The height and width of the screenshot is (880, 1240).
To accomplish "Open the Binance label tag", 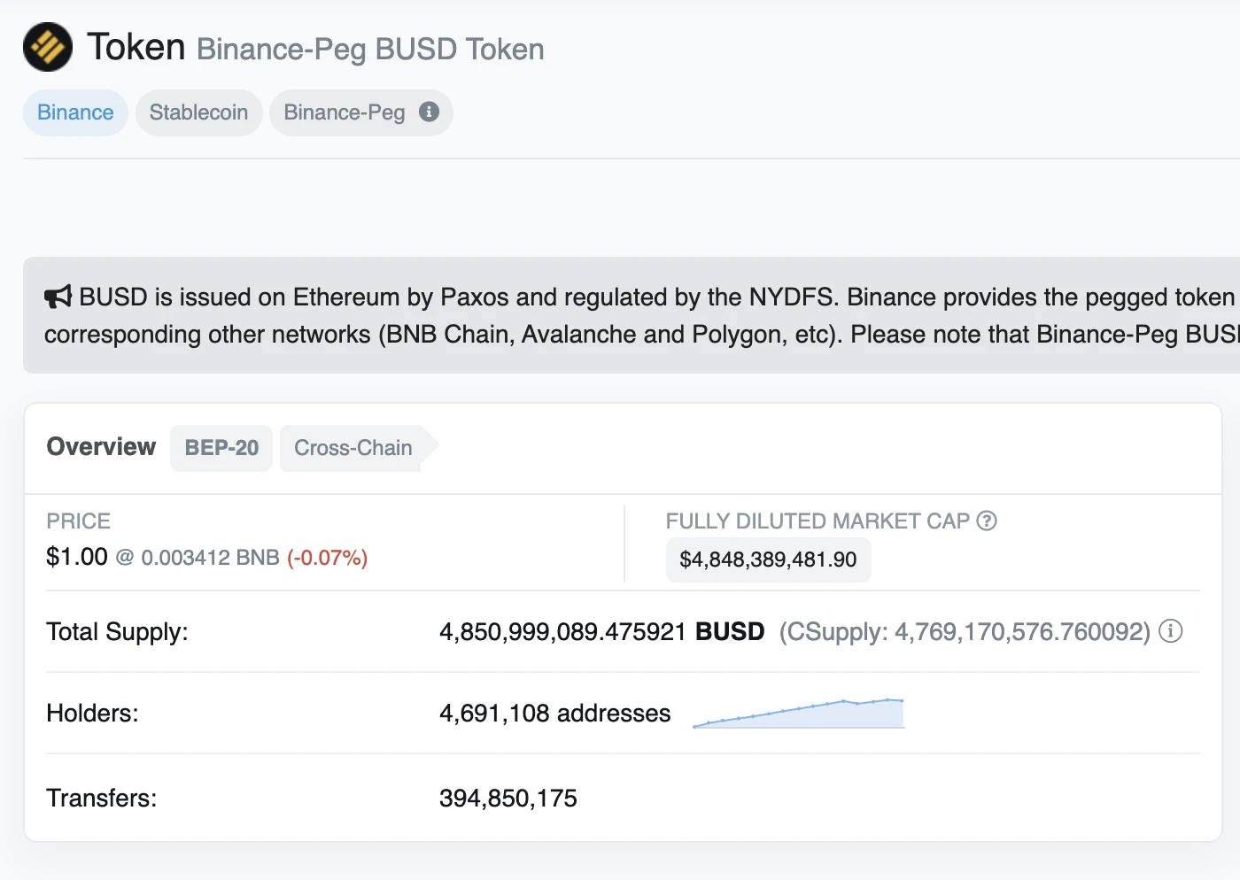I will pyautogui.click(x=75, y=112).
